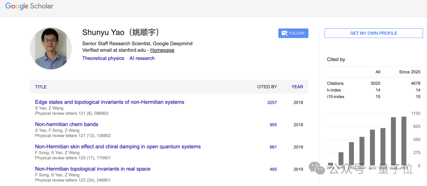Click the tallest 2025 citations bar

point(404,141)
